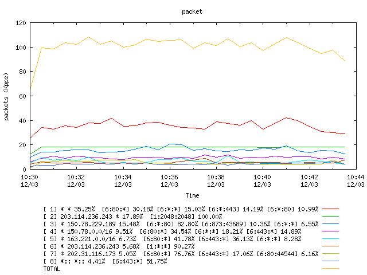Click cyan line sample for legend entry 5
The width and height of the screenshot is (367, 275).
pos(330,238)
